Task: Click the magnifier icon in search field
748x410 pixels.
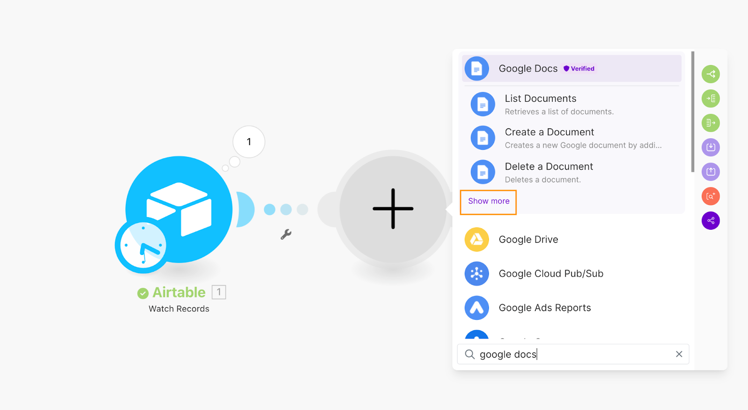Action: click(470, 354)
